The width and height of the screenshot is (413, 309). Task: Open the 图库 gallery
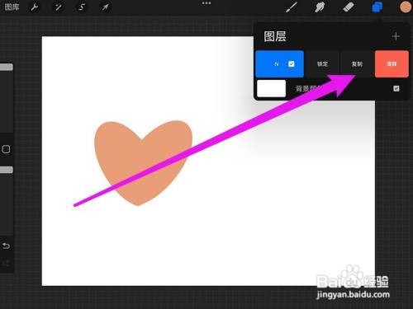(12, 7)
